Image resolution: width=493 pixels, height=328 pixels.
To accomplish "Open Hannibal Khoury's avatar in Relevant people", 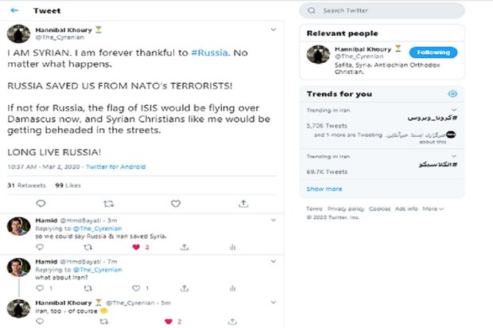I will (x=318, y=57).
